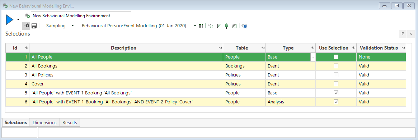Image resolution: width=418 pixels, height=140 pixels.
Task: Open the dropdown arrow beside Run button
Action: click(x=18, y=20)
